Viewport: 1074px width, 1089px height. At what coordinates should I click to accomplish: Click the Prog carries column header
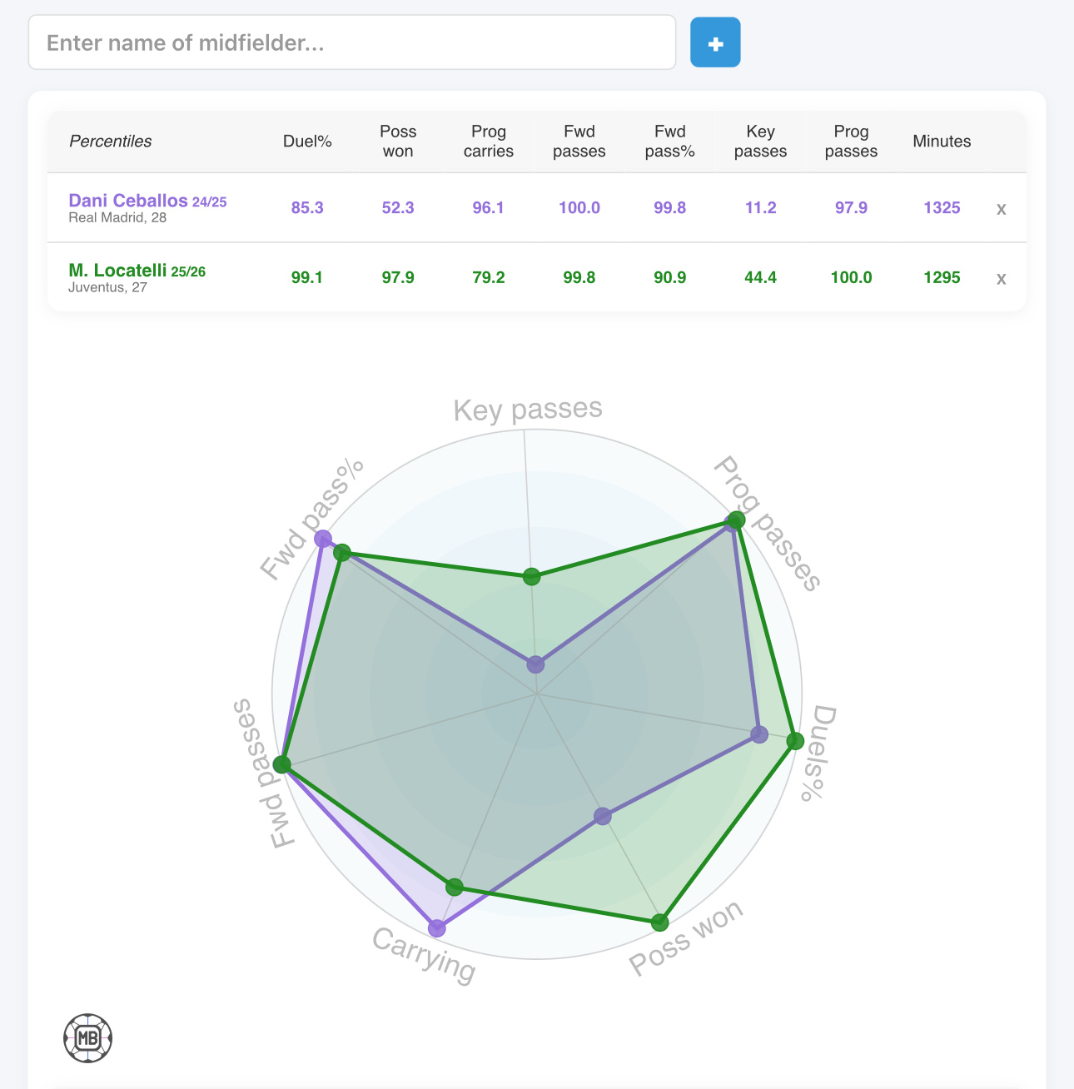pos(489,142)
